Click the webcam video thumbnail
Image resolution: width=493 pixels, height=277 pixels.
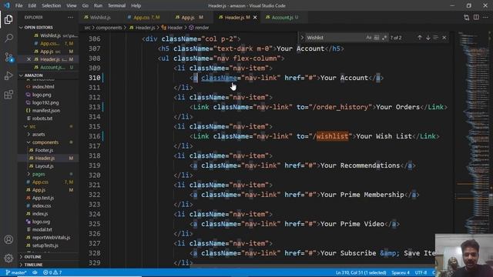[464, 255]
